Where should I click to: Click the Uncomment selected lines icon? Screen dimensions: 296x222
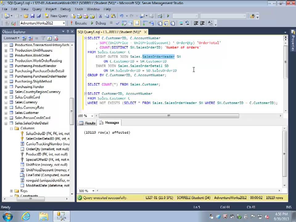[x=187, y=23]
